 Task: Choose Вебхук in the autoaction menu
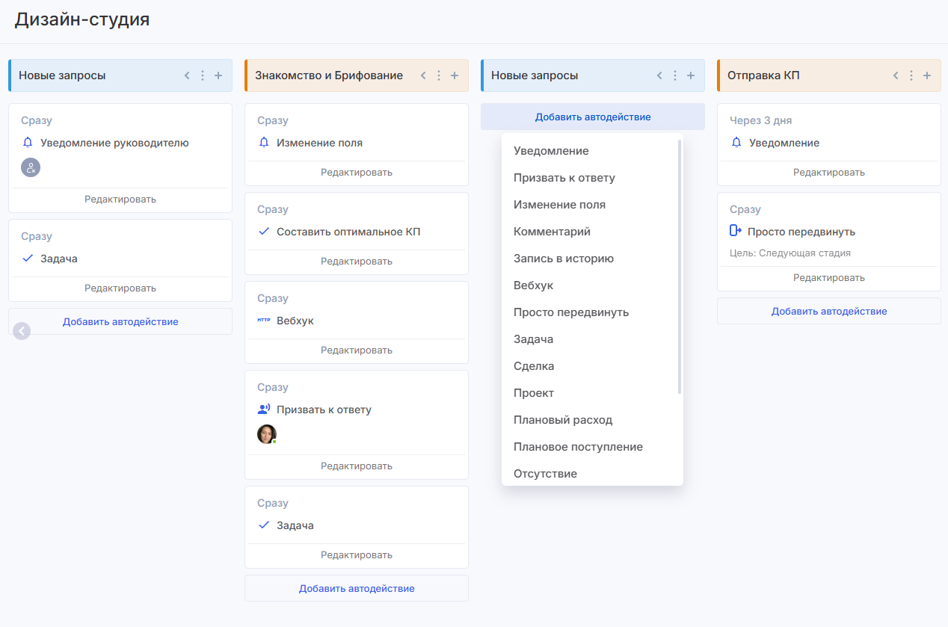[533, 285]
